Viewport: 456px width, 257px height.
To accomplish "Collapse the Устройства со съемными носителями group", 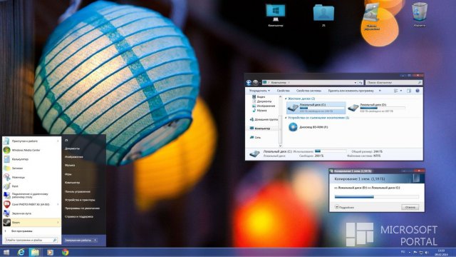I will (286, 118).
